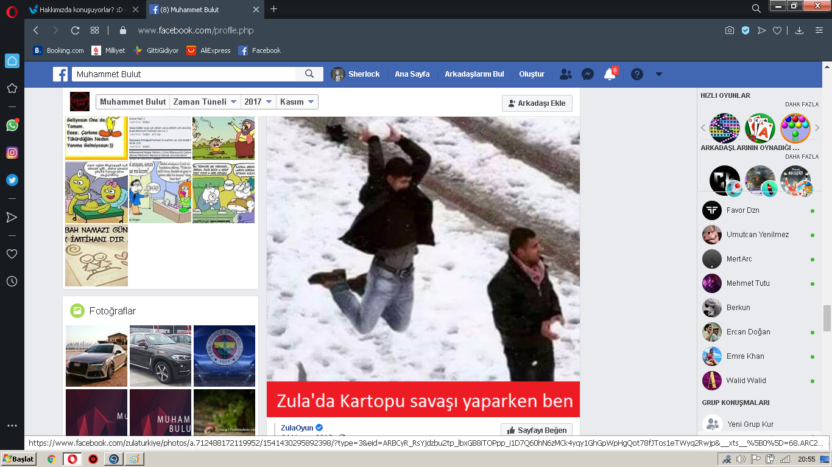Open the sidebar heart personal news icon
The width and height of the screenshot is (832, 467).
[12, 254]
